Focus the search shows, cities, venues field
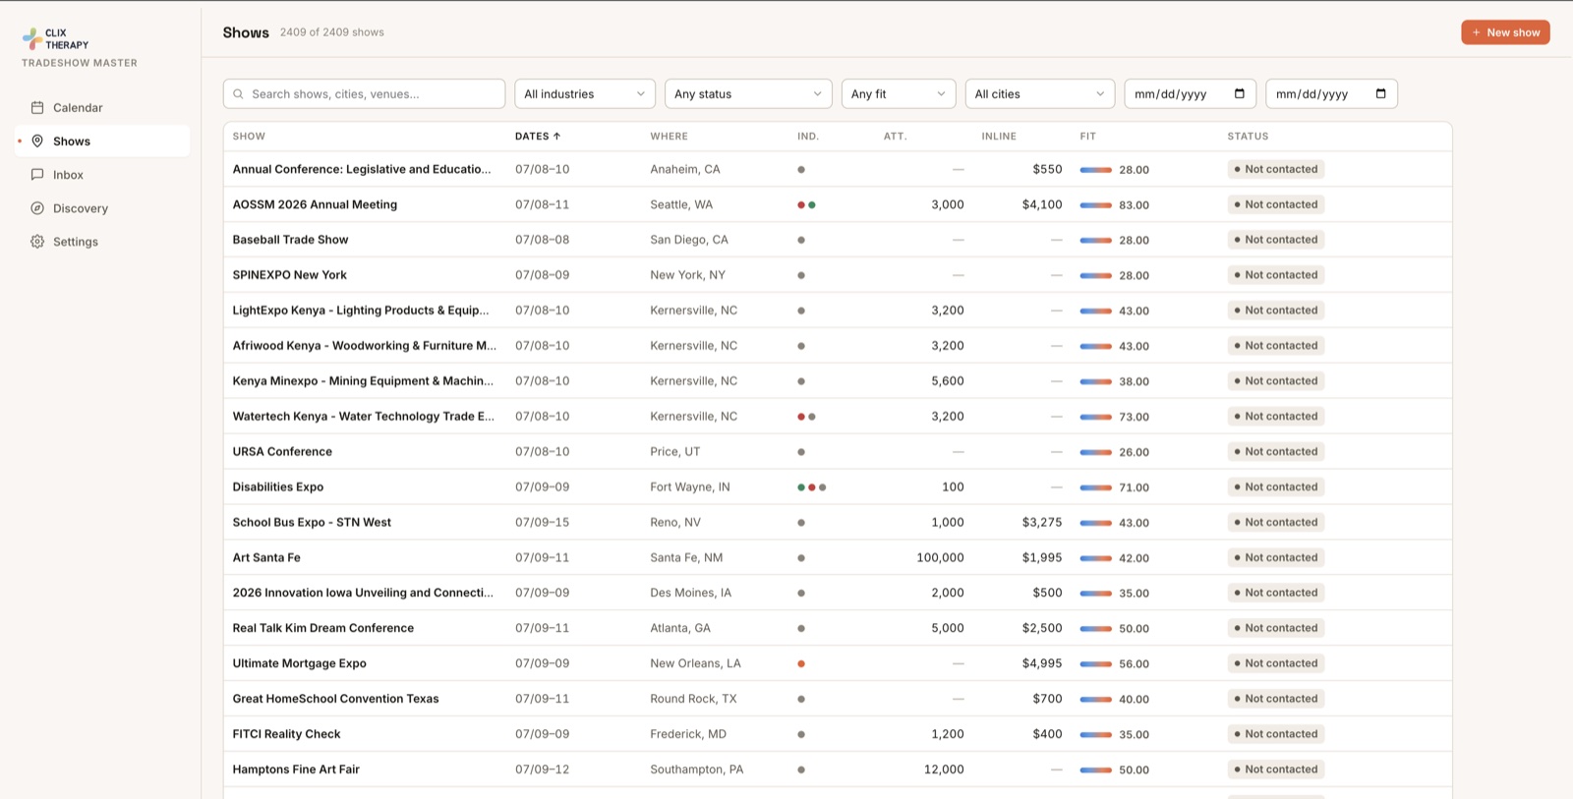The image size is (1573, 799). click(364, 93)
